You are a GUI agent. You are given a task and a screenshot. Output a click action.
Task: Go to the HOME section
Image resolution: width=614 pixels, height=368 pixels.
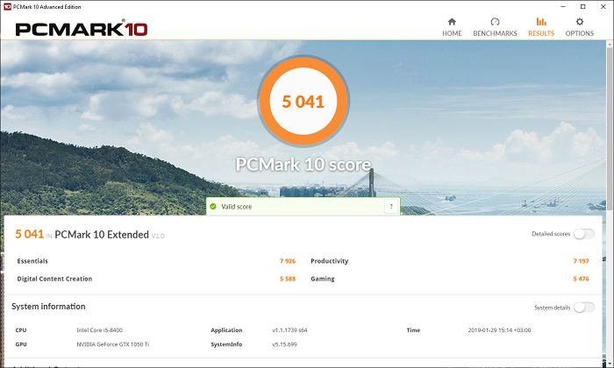pos(452,26)
